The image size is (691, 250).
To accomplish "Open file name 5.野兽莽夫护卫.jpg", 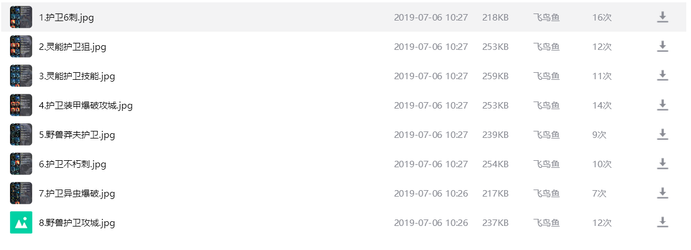I will pyautogui.click(x=77, y=135).
